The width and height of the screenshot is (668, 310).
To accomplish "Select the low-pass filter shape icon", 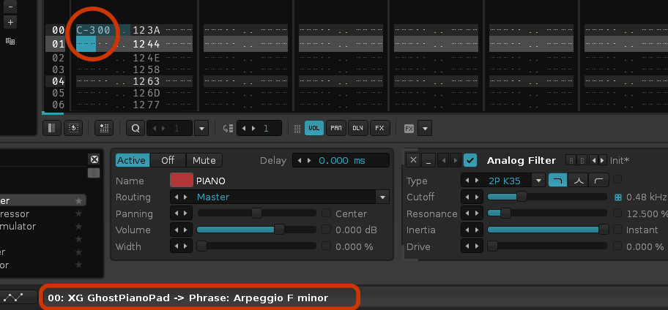I will pos(557,181).
